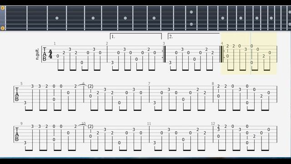This screenshot has width=291, height=164.
Task: Click measure number 5
Action: tap(21, 84)
